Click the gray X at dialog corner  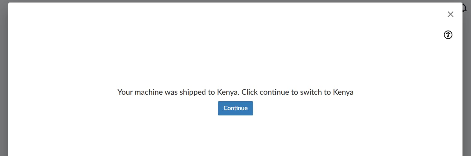(451, 14)
